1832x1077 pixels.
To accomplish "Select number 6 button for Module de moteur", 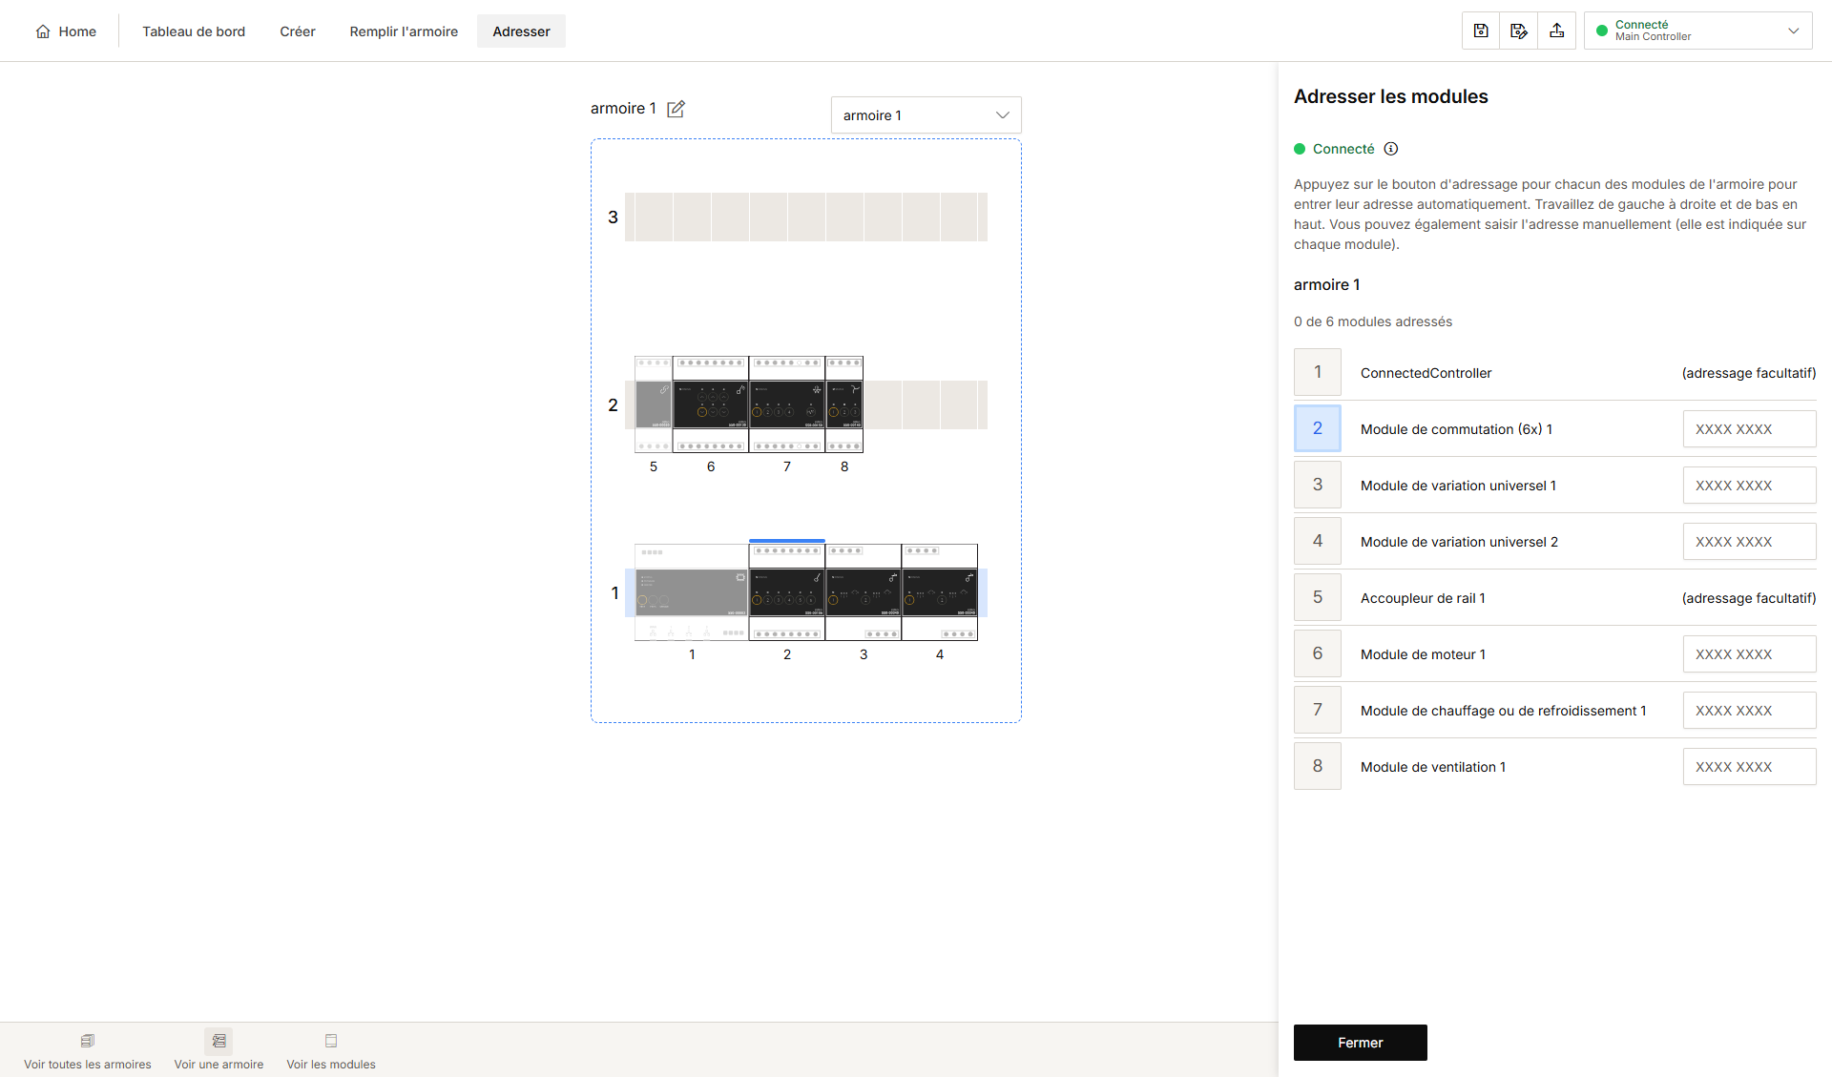I will (x=1318, y=653).
